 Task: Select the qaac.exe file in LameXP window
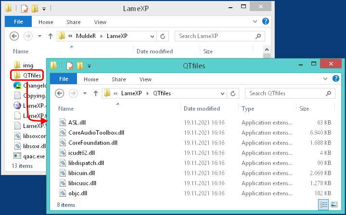(29, 156)
